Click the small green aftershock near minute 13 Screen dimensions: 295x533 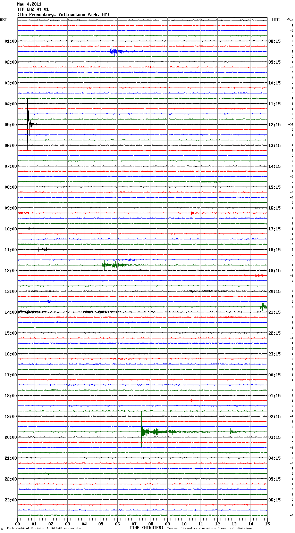coord(231,432)
